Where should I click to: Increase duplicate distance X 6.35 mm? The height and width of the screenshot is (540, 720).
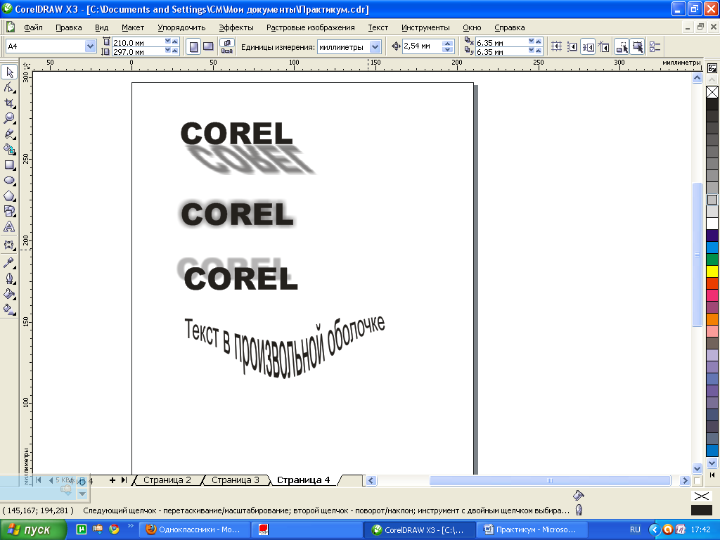pyautogui.click(x=538, y=41)
